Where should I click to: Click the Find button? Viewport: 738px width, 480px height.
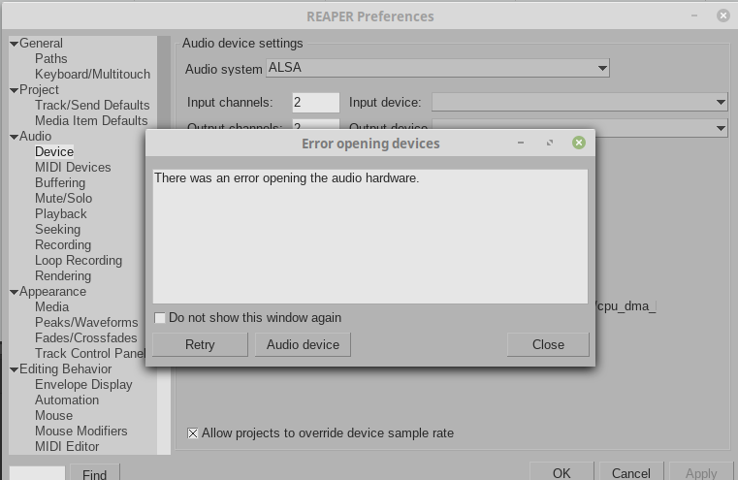[x=95, y=473]
